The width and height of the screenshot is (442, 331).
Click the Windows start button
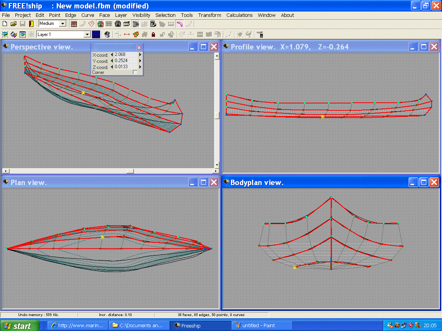pos(20,326)
